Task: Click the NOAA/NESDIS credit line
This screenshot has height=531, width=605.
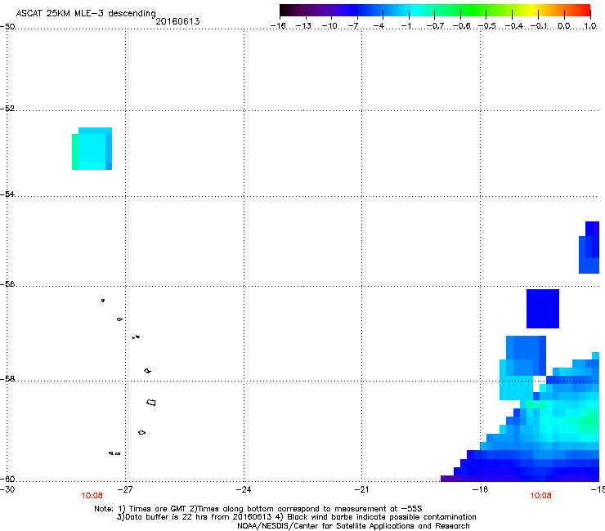Action: point(353,526)
